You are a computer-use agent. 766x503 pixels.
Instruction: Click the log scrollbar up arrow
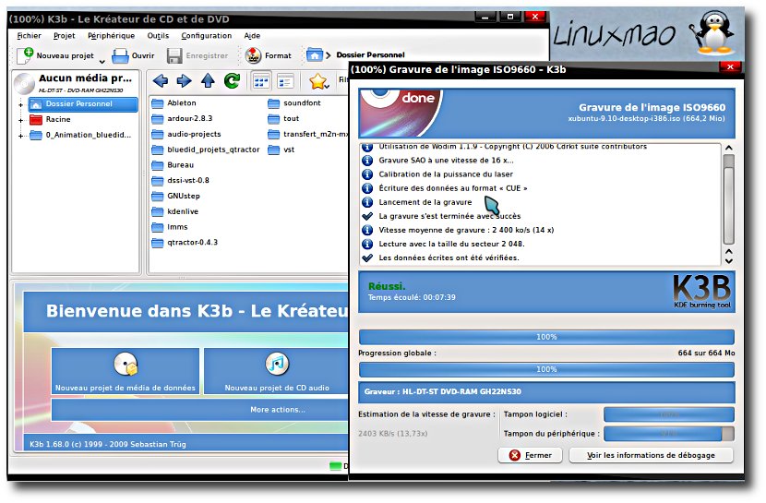pos(728,148)
